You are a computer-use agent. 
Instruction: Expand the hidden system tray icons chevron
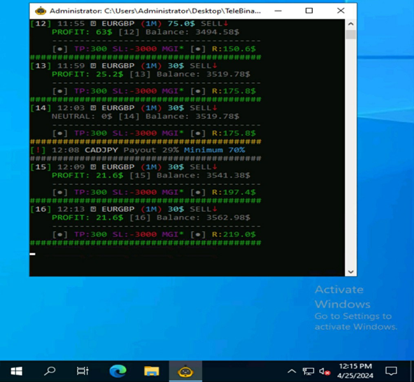[x=292, y=371]
